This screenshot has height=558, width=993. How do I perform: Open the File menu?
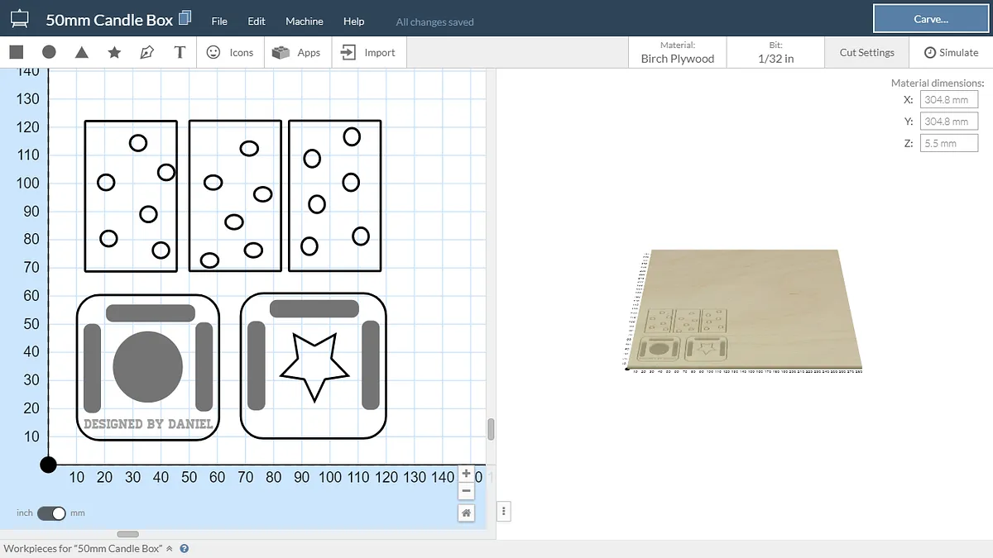pyautogui.click(x=219, y=21)
